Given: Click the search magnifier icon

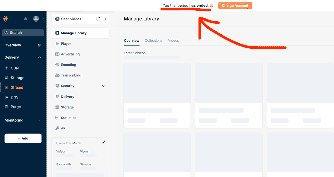Looking at the screenshot, I should 6,33.
